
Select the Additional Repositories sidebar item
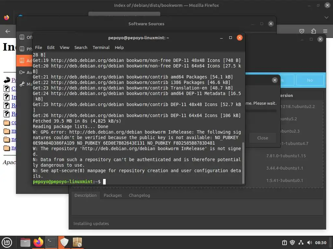24,61
